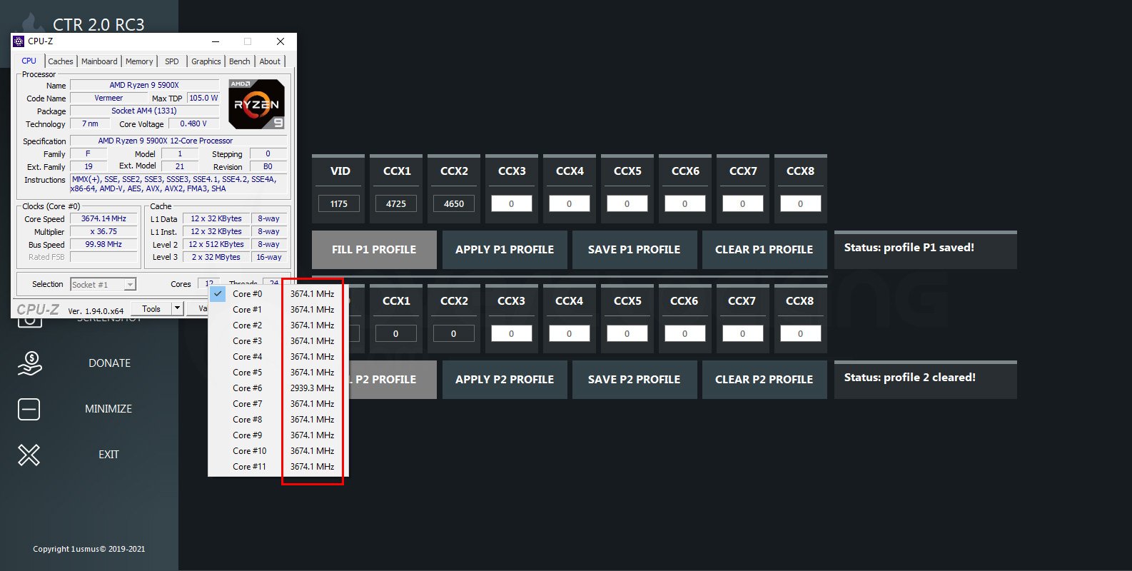Select Core #6 showing 2939.3 MHz
This screenshot has width=1132, height=571.
tap(278, 388)
